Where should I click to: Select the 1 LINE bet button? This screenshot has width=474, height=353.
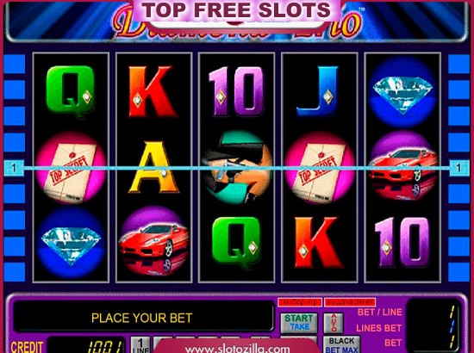pyautogui.click(x=140, y=344)
